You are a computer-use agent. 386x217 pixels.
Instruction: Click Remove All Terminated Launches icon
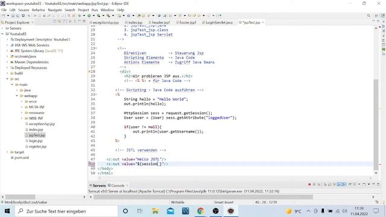click(318, 184)
